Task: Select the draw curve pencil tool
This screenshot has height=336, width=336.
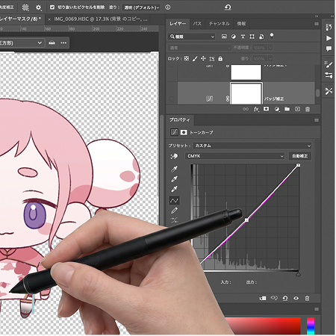Action: 174,211
